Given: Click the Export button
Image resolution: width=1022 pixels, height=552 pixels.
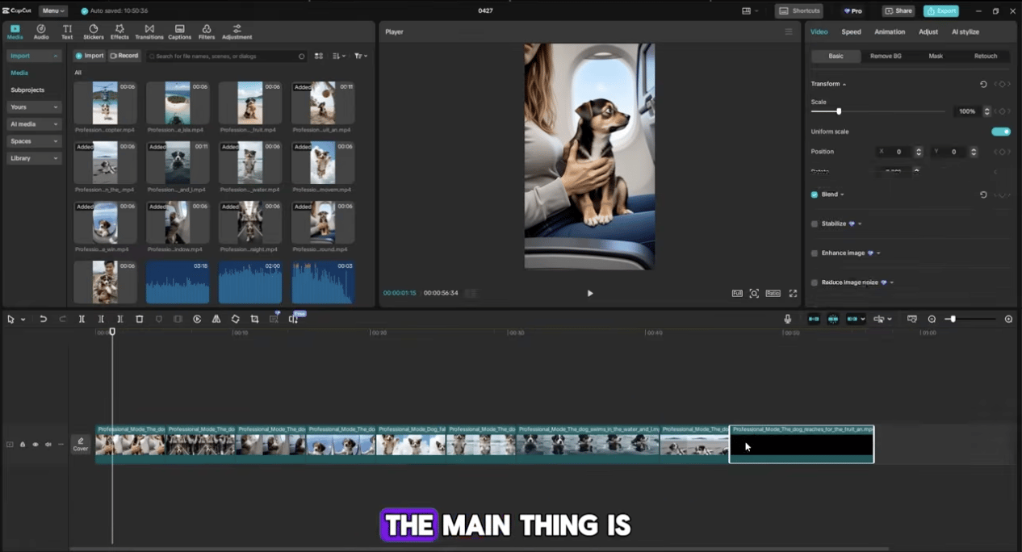Looking at the screenshot, I should click(x=941, y=11).
